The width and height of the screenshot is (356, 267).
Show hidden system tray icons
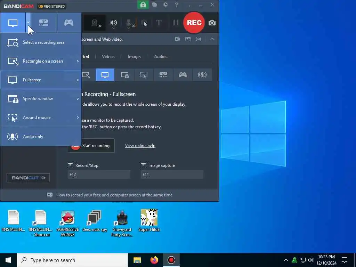coord(286,260)
